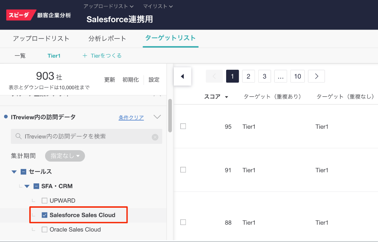
Task: Click the 条件クリア link
Action: (x=131, y=117)
